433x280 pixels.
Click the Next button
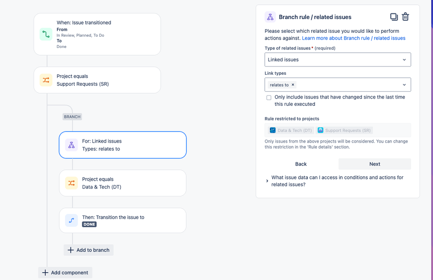[x=374, y=164]
